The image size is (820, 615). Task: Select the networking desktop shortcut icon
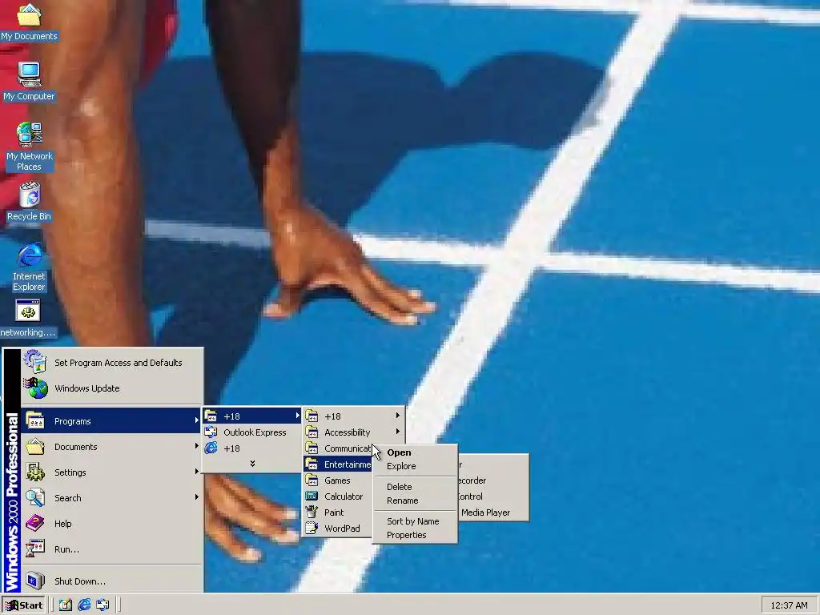click(x=28, y=318)
